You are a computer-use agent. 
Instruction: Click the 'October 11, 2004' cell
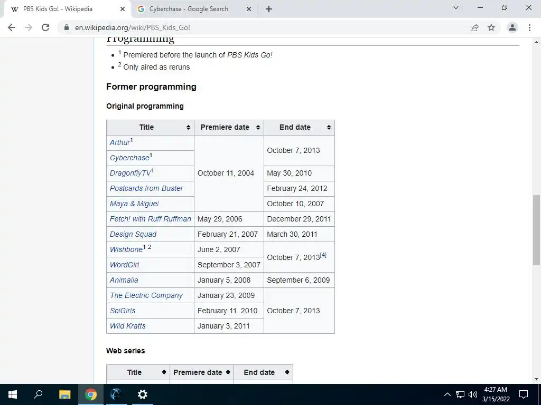229,173
